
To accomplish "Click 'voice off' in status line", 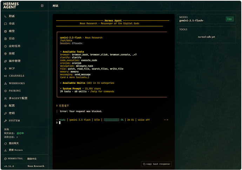I will 144,120.
